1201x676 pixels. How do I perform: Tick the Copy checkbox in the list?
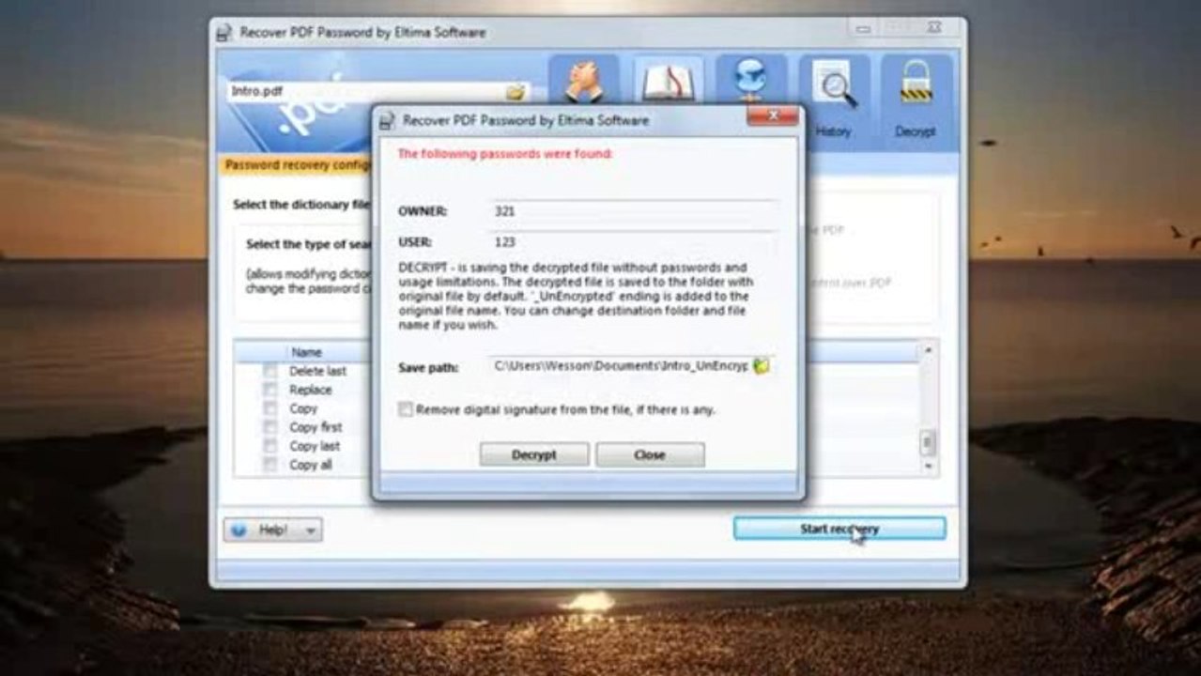[x=270, y=408]
